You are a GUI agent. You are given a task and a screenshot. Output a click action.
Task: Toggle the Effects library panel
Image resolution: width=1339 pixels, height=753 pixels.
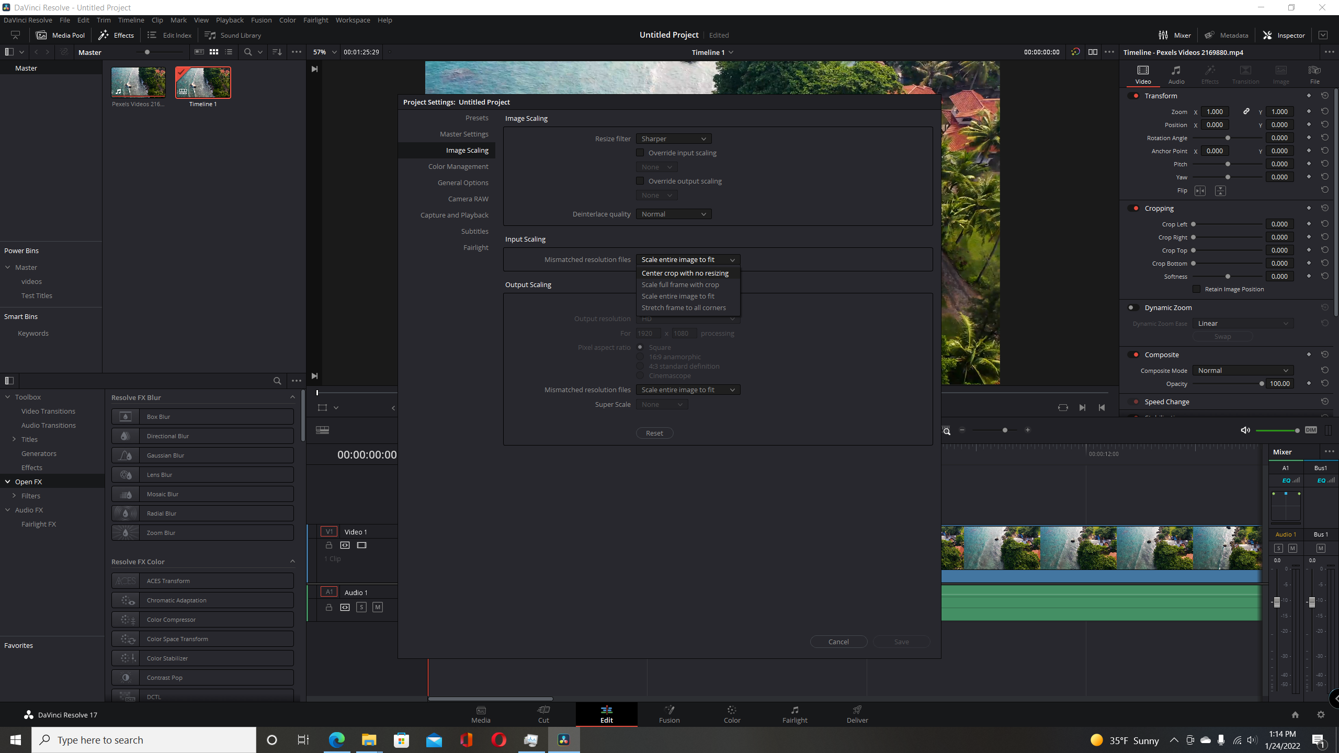point(116,35)
